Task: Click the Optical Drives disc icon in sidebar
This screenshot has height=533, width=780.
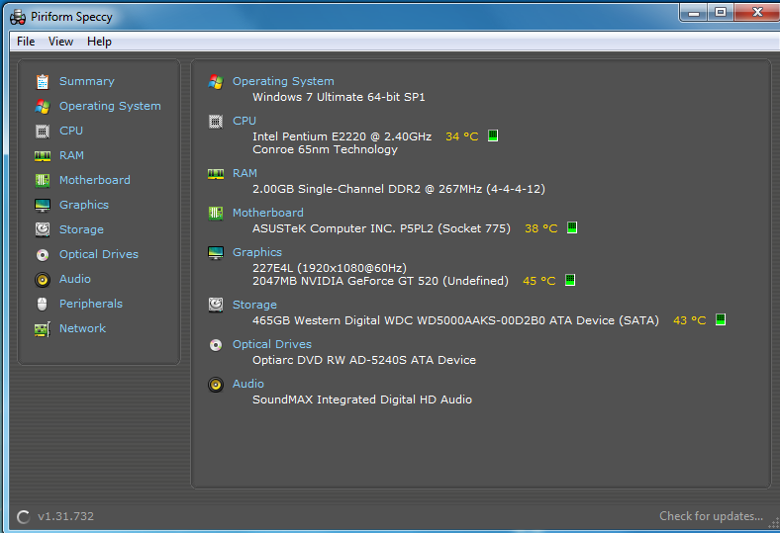Action: coord(43,255)
